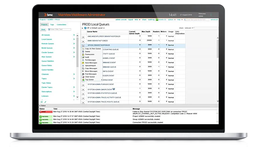Click the green events checkmark indicator
The height and width of the screenshot is (147, 257).
click(157, 20)
